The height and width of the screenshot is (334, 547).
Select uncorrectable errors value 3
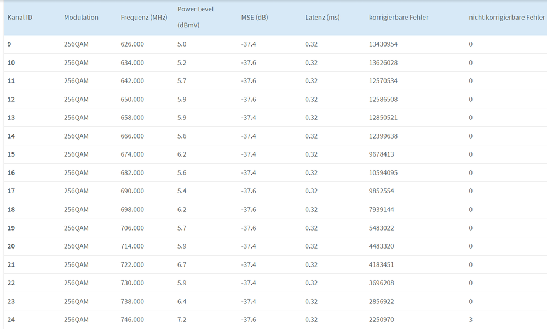[471, 320]
